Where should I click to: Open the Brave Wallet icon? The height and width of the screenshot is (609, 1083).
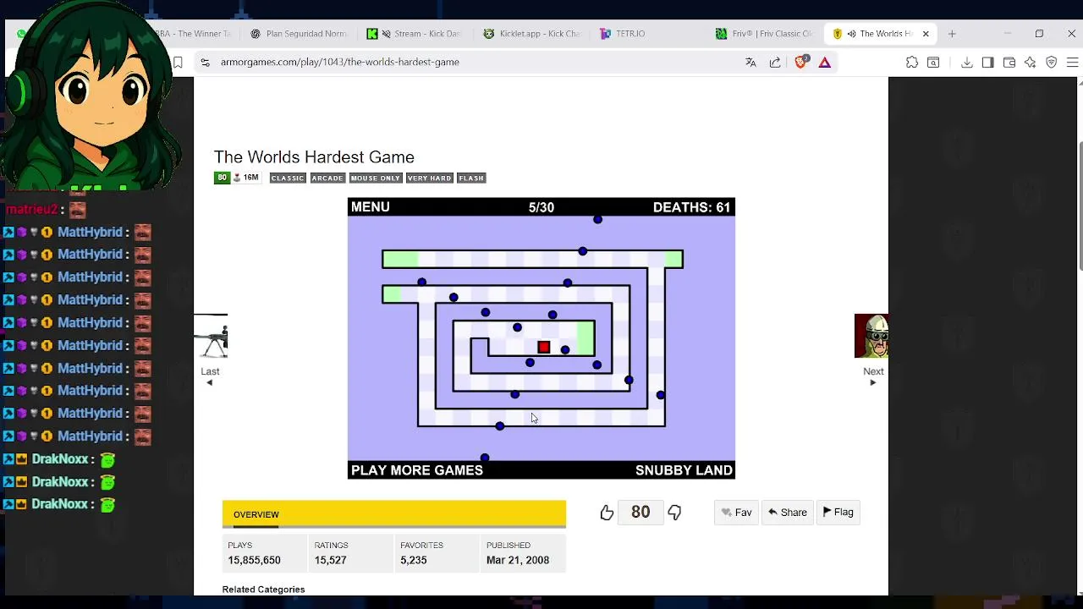(x=1009, y=62)
